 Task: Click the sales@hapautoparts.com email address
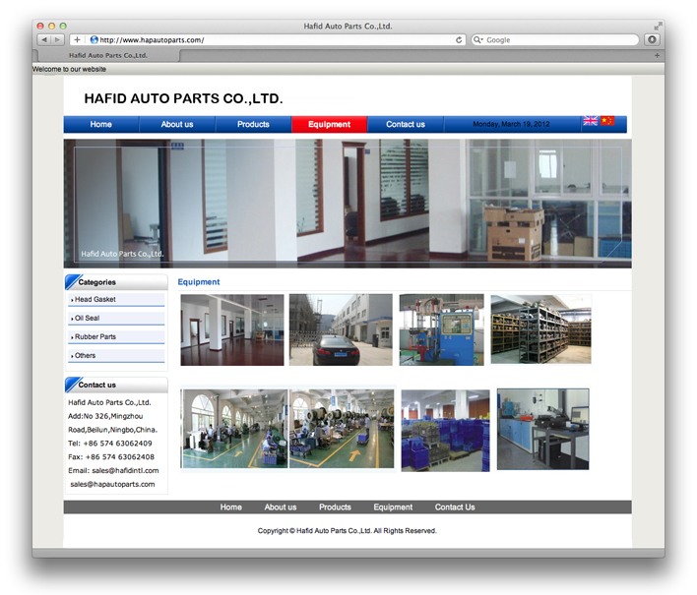pyautogui.click(x=112, y=485)
